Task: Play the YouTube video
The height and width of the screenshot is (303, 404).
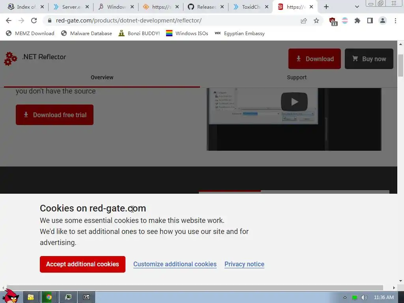Action: (294, 102)
